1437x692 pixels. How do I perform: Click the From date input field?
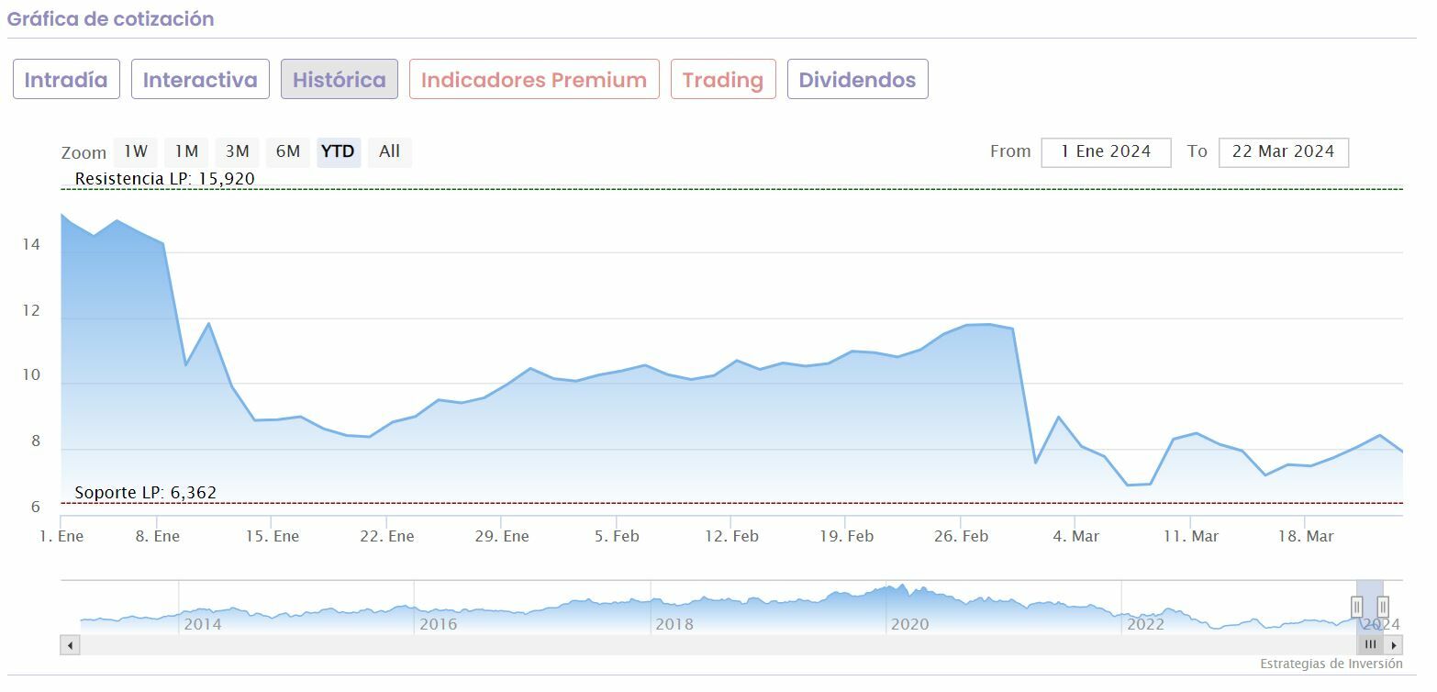tap(1106, 151)
